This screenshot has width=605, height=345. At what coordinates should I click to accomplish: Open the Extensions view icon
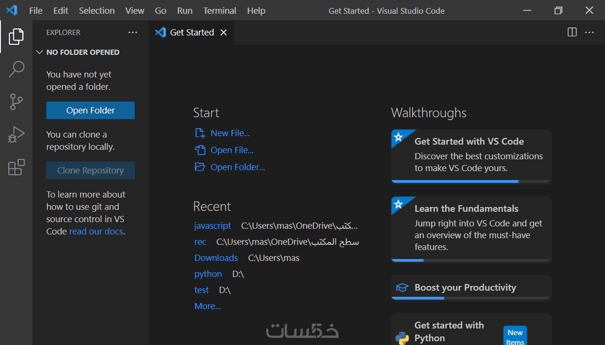[16, 167]
